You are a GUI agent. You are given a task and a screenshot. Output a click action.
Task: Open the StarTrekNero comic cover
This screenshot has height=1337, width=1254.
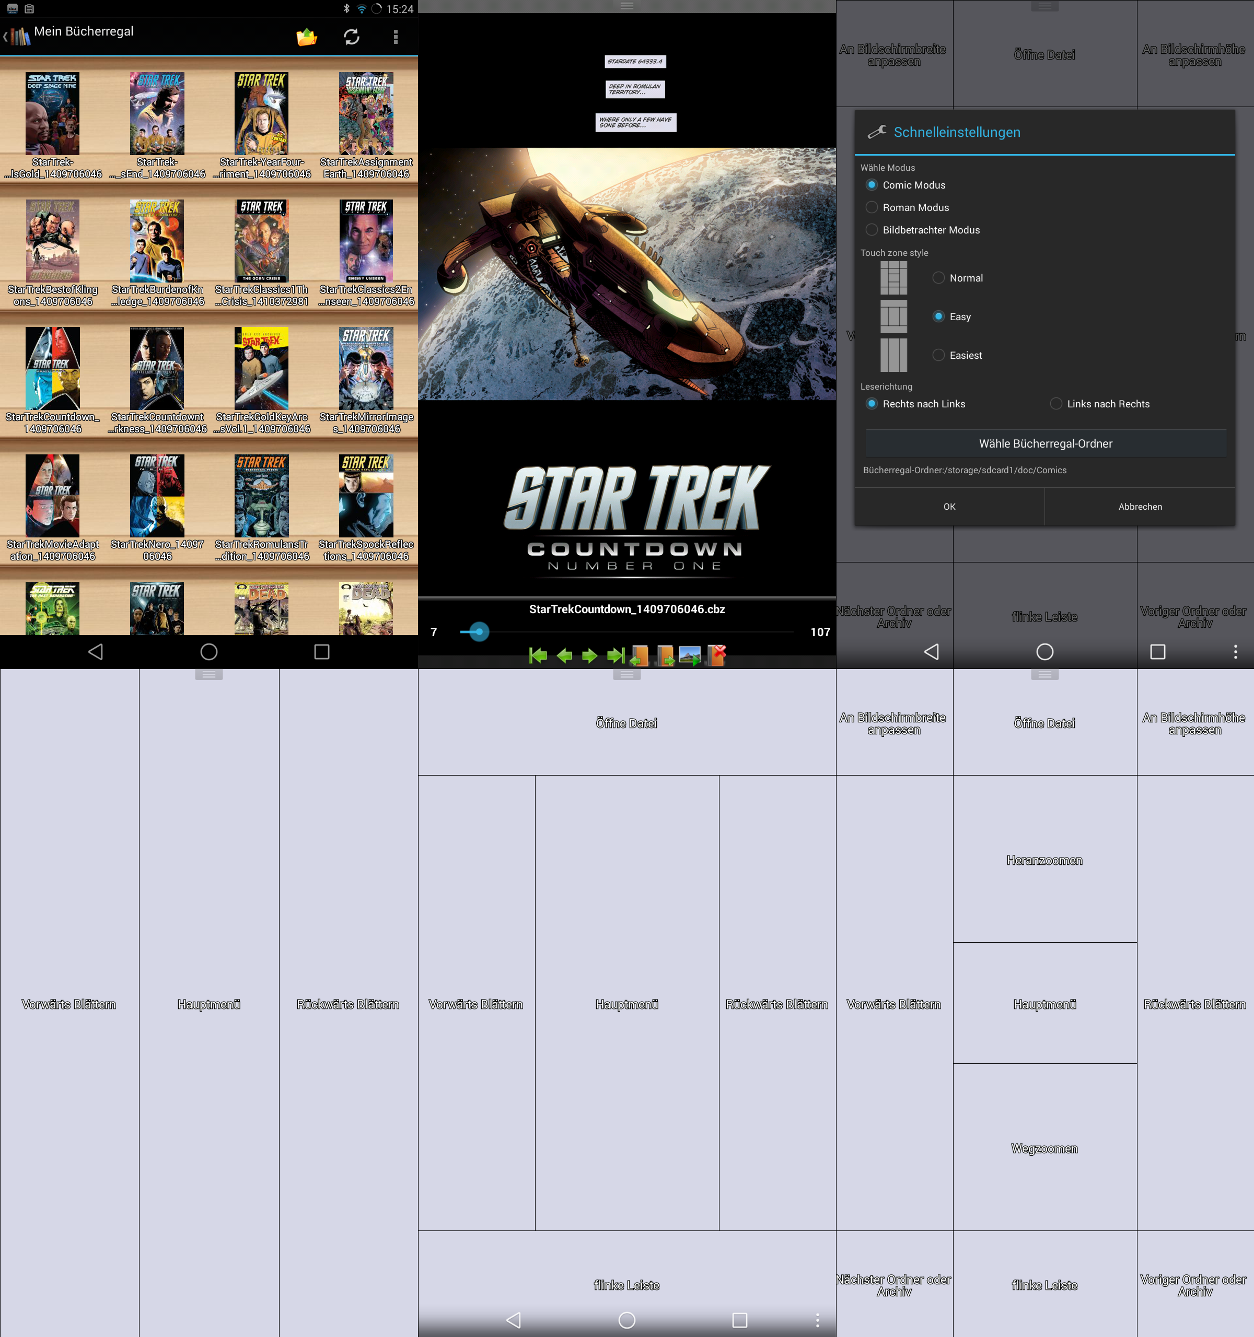(x=157, y=496)
